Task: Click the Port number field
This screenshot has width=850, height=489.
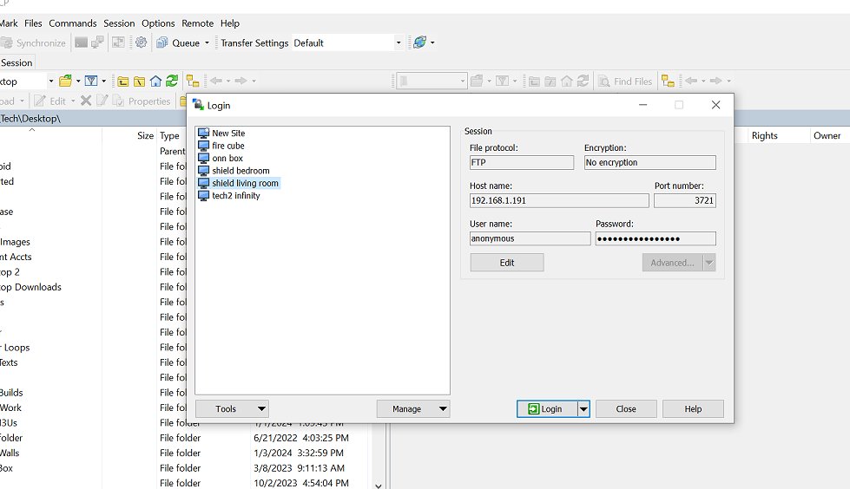Action: click(685, 200)
